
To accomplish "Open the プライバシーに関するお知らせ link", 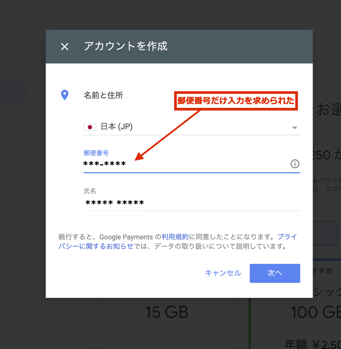I will (96, 246).
